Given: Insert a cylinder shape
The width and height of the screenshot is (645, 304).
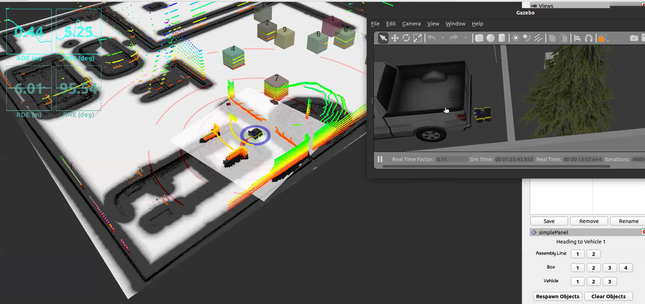Looking at the screenshot, I should pos(502,38).
